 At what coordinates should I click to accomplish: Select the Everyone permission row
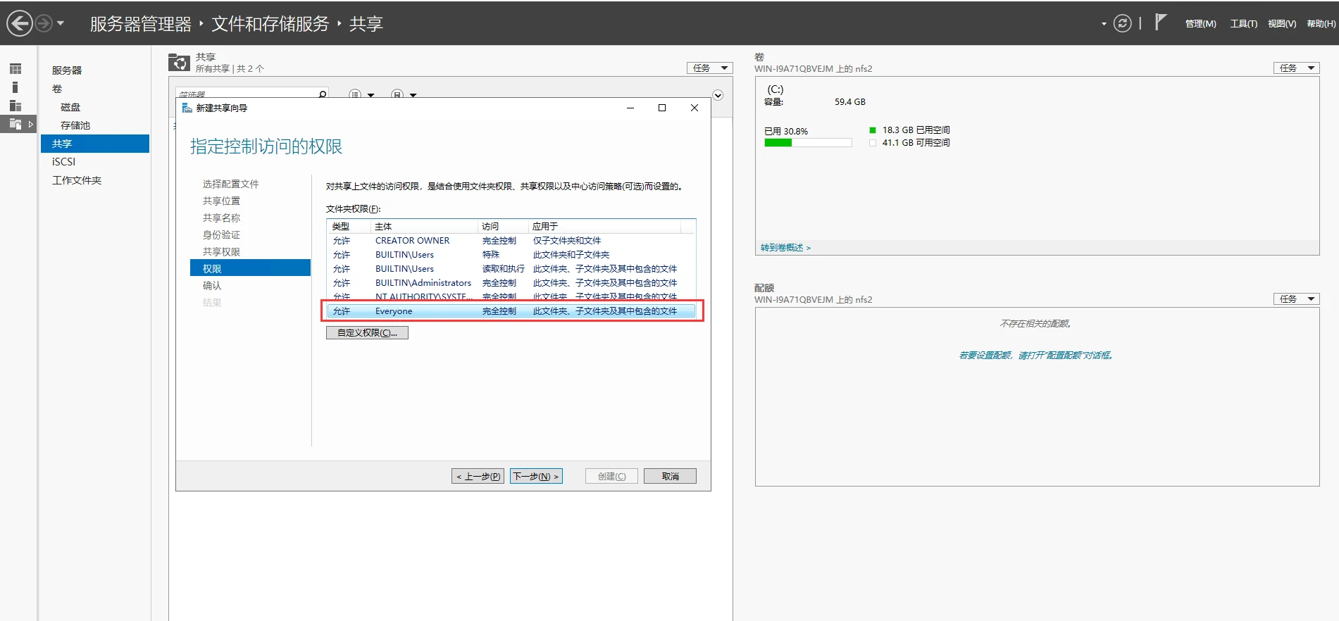511,311
